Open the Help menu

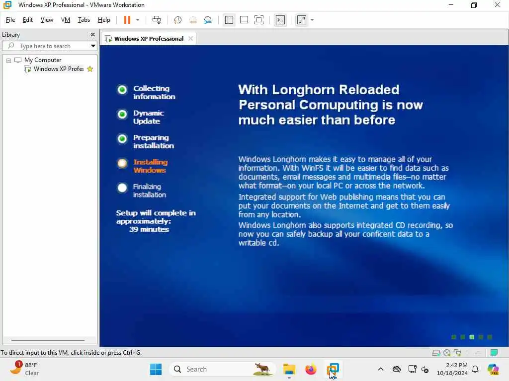click(104, 20)
